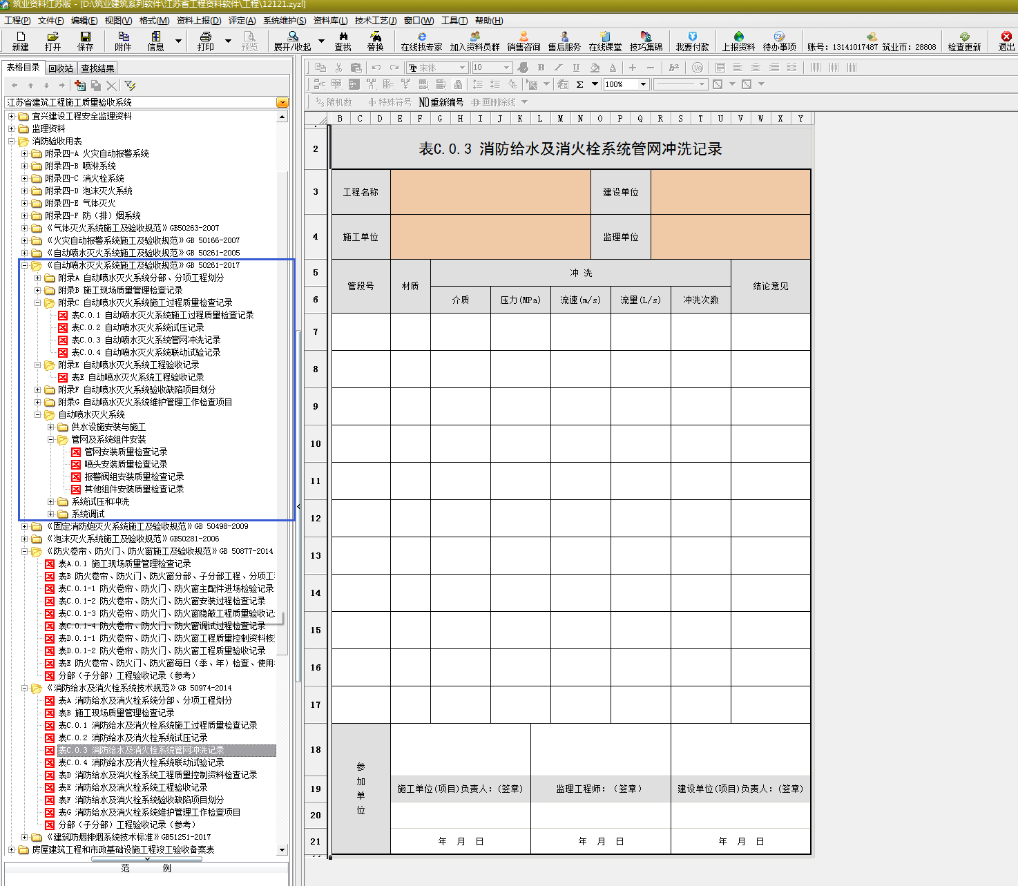Save using the 保存 toolbar icon
The image size is (1018, 886).
tap(86, 41)
